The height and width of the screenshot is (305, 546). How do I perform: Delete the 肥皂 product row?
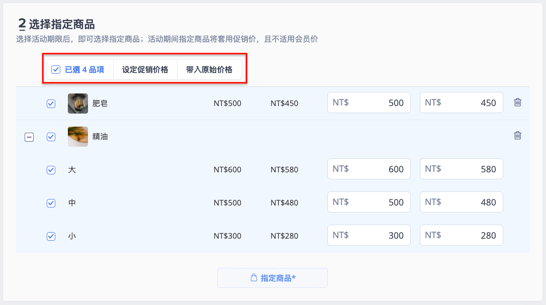click(517, 103)
